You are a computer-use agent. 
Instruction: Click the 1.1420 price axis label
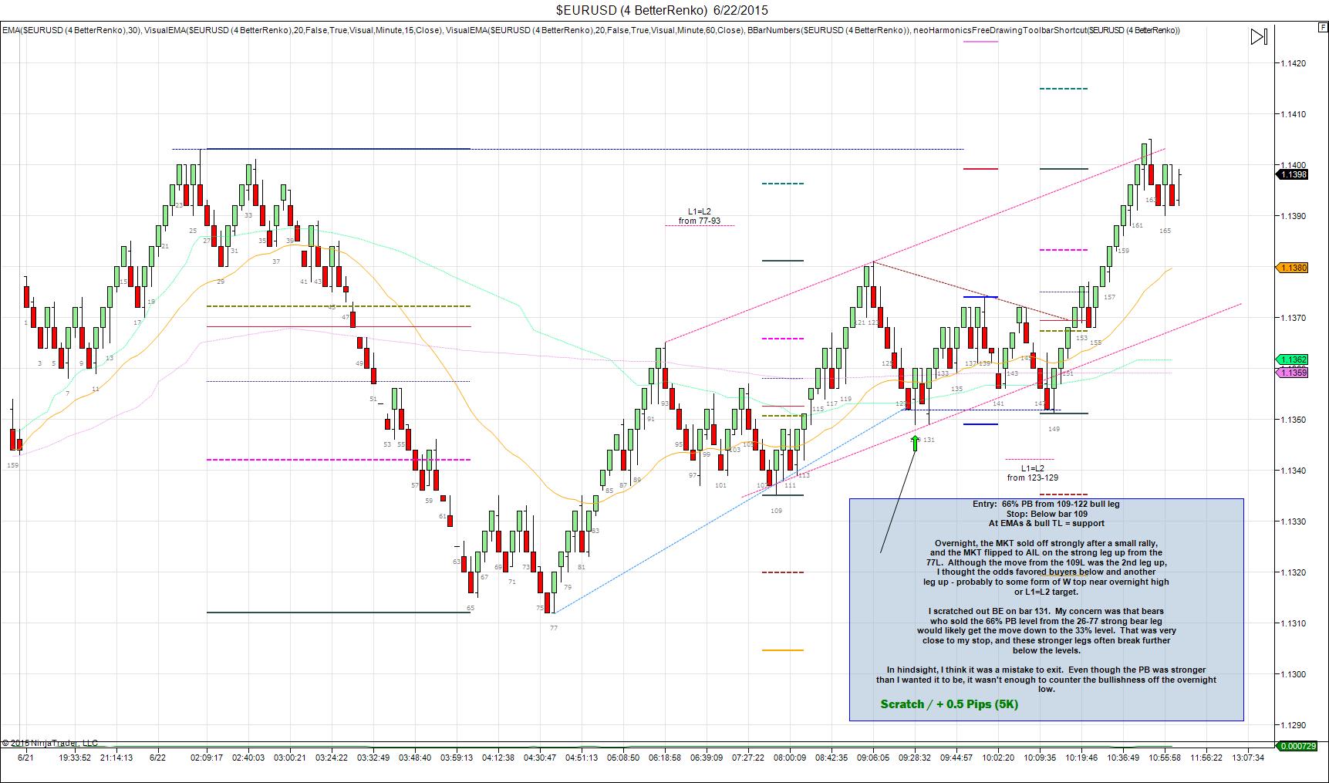[1292, 63]
